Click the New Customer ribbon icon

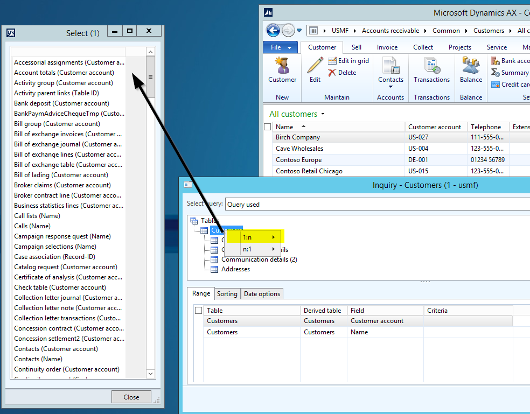click(x=282, y=67)
